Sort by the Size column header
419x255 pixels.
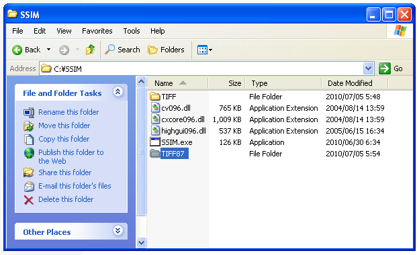(226, 83)
